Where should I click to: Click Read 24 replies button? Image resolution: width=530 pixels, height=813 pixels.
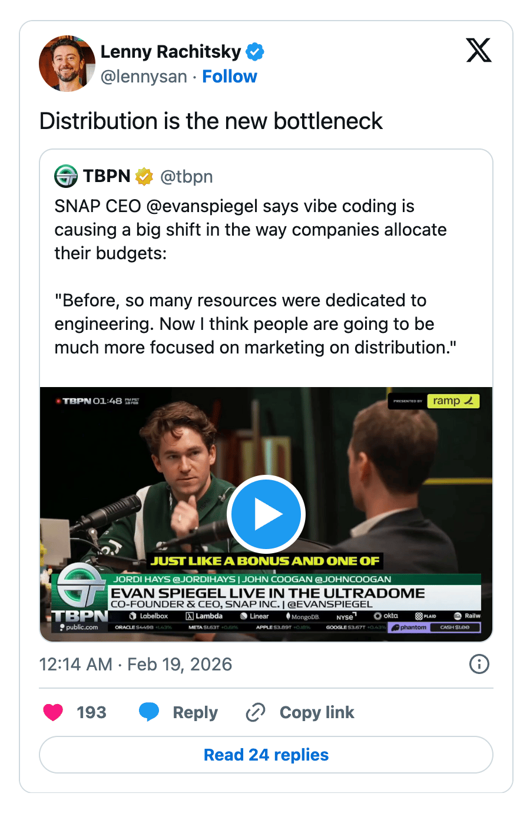point(266,755)
